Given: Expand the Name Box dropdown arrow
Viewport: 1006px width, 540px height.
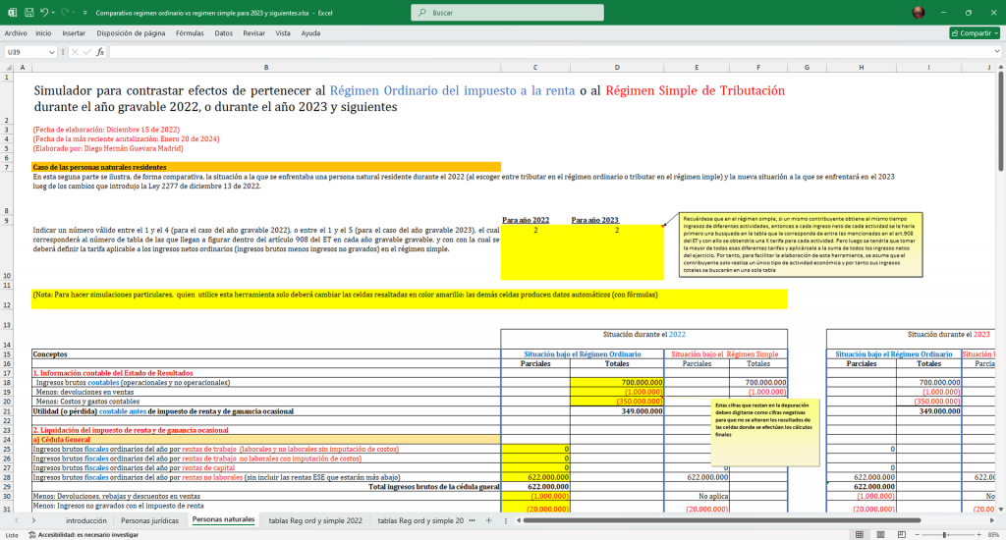Looking at the screenshot, I should click(51, 52).
